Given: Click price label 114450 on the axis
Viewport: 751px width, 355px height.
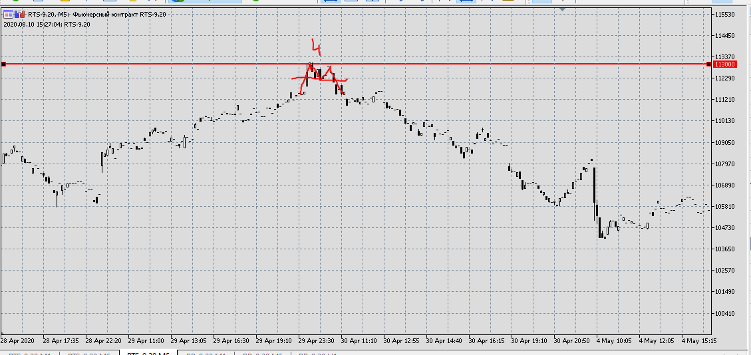Looking at the screenshot, I should click(x=724, y=36).
